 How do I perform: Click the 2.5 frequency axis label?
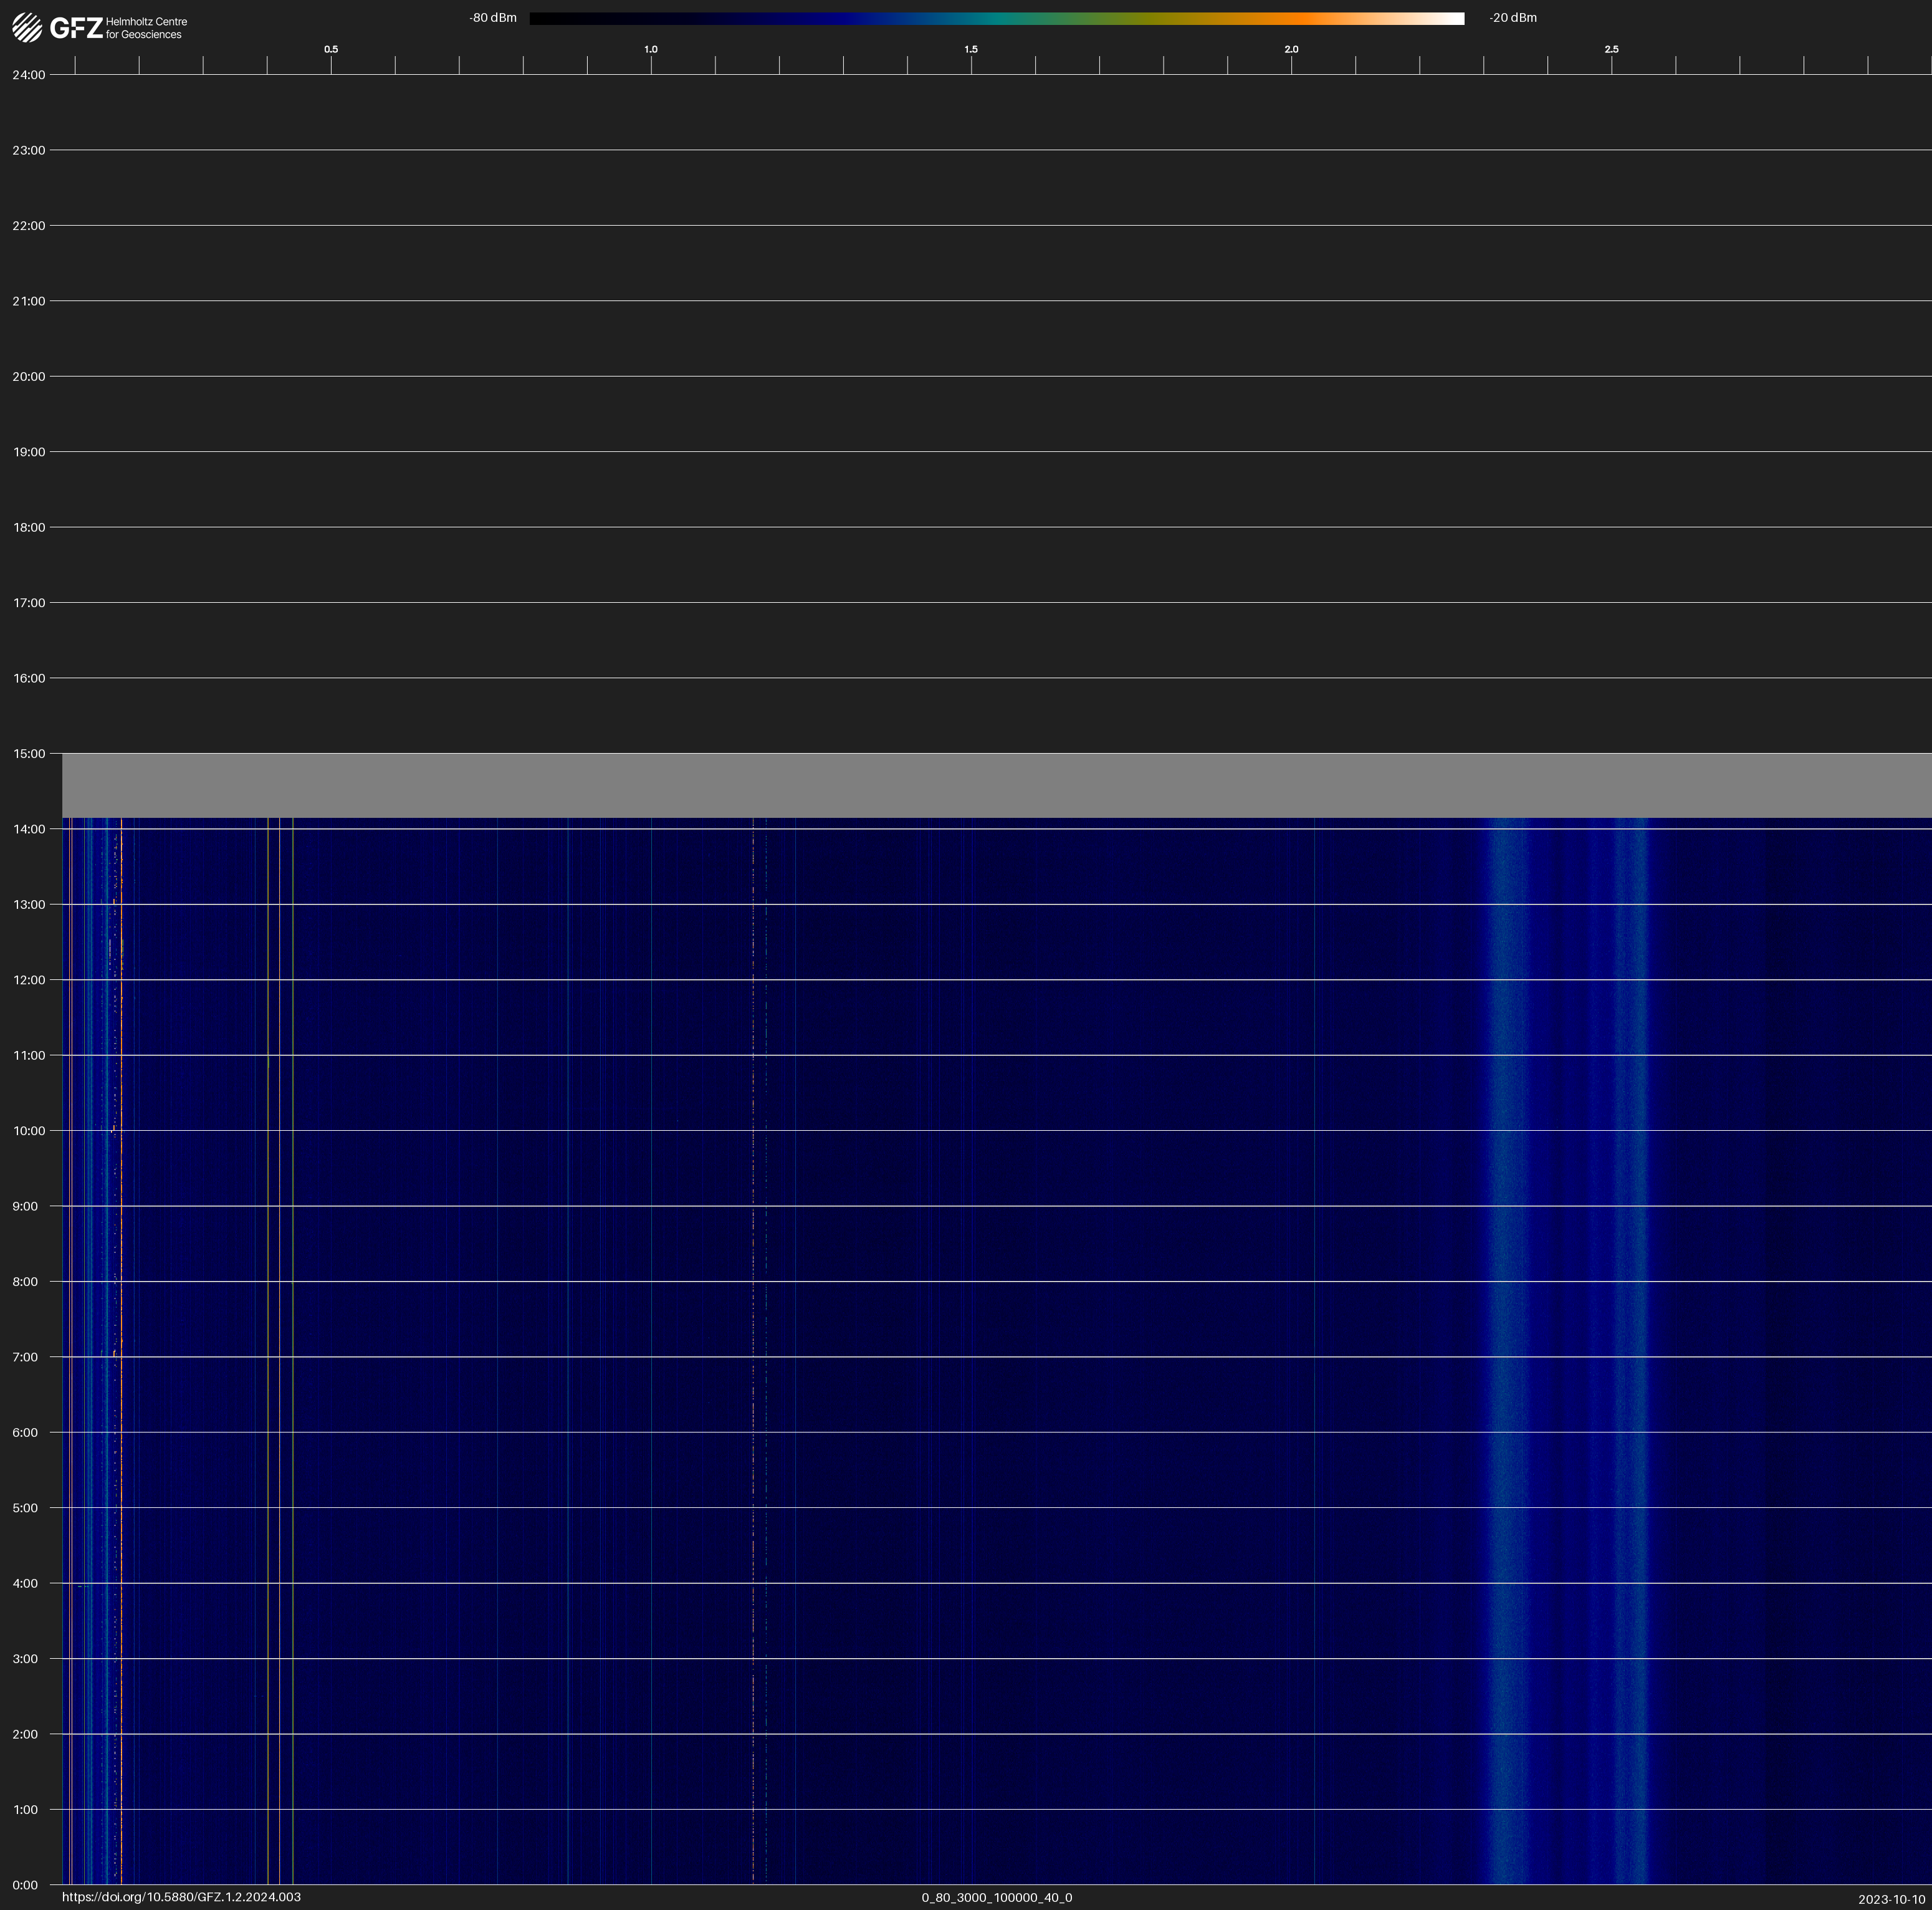point(1611,49)
